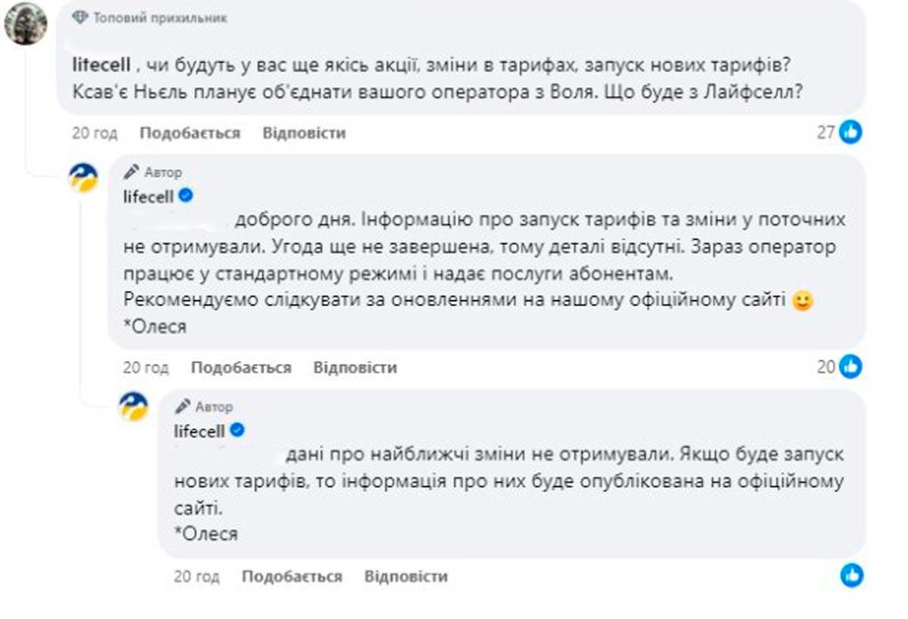The image size is (908, 619).
Task: Click lifecell avatar beside the "доброго дня" reply
Action: pos(83,178)
